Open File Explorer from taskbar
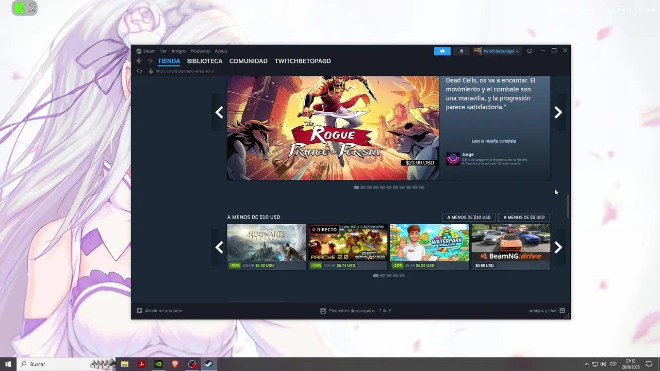Image resolution: width=660 pixels, height=371 pixels. 125,364
